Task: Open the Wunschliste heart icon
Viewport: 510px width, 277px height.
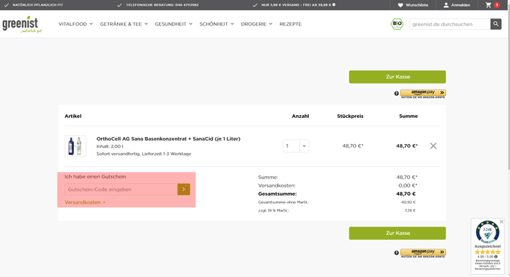Action: 400,5
